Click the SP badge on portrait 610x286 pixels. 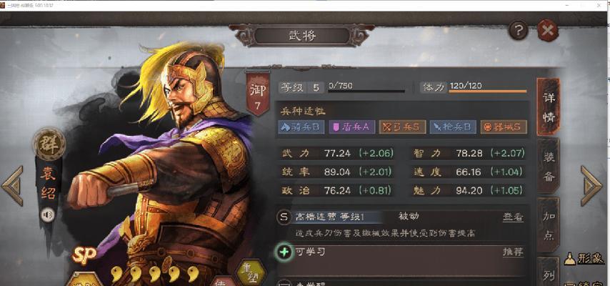(84, 256)
